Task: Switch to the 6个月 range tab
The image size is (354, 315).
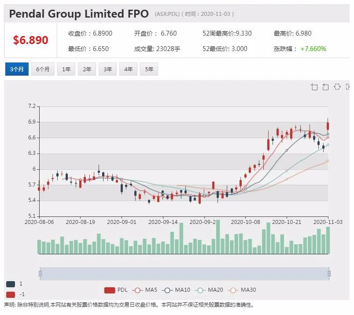Action: click(x=43, y=69)
